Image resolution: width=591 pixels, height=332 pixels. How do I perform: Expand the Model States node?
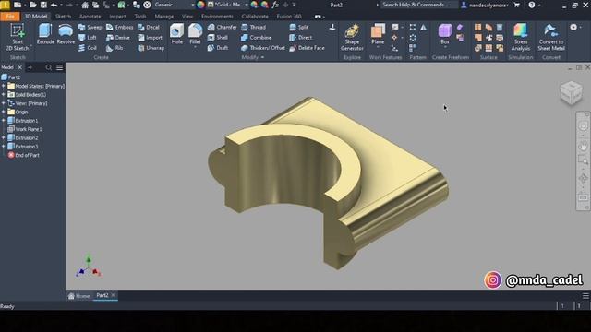pos(4,86)
